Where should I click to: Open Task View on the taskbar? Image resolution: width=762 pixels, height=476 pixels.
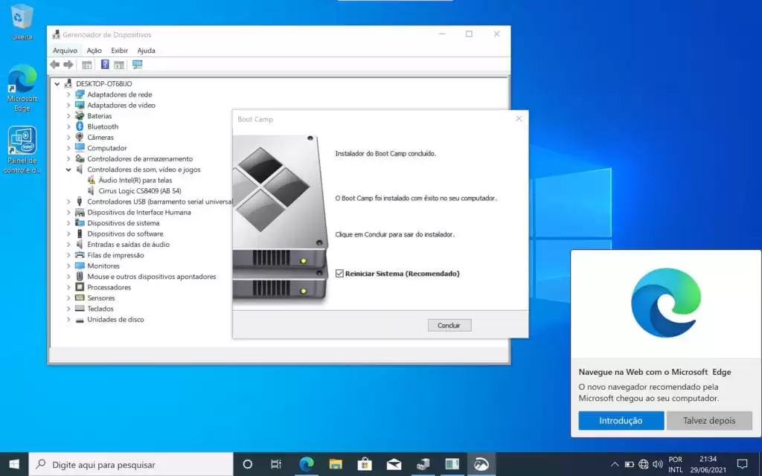click(x=276, y=464)
